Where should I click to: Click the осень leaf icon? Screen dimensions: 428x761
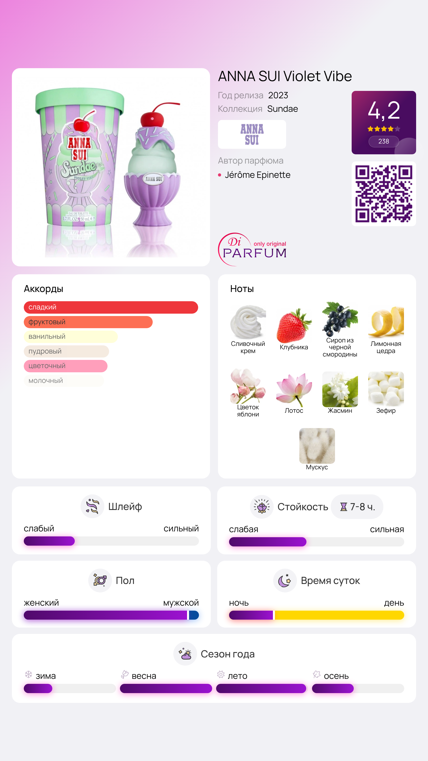[x=317, y=674]
